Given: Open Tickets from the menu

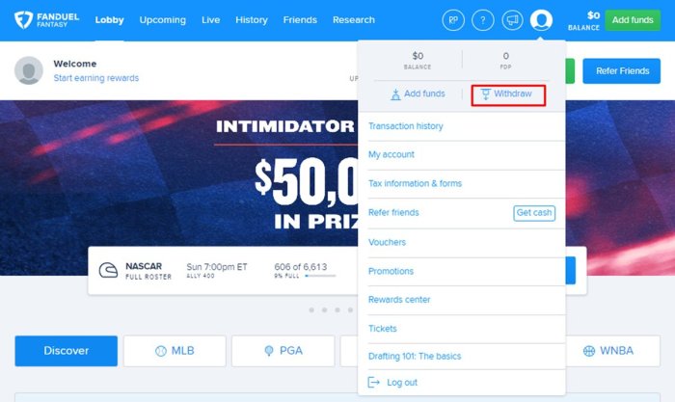Looking at the screenshot, I should point(383,329).
